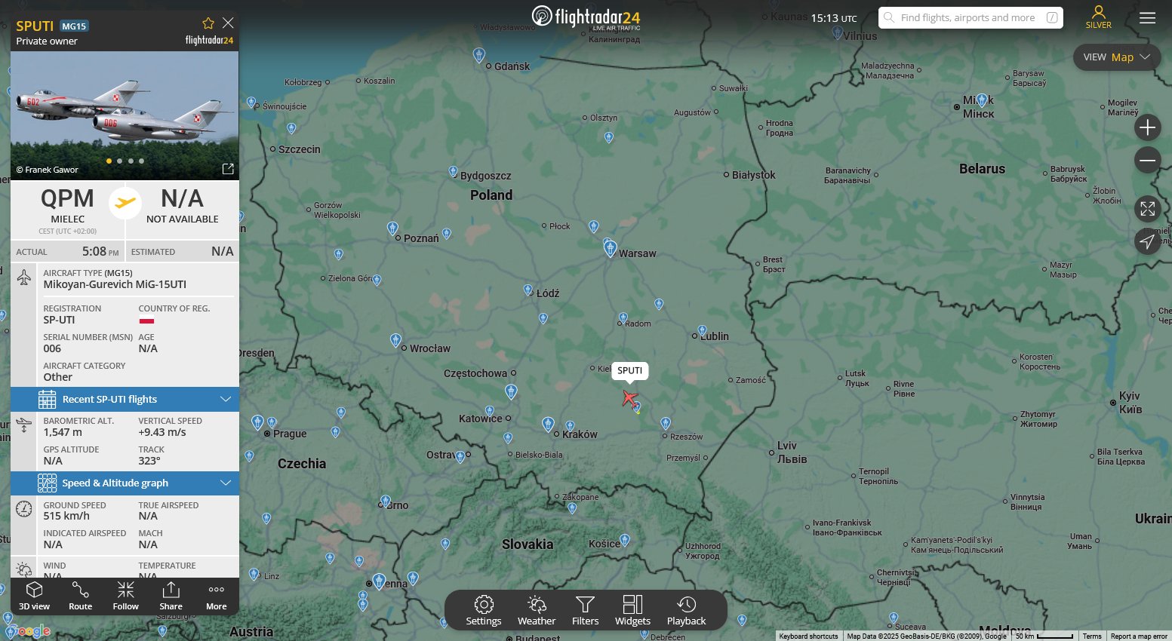Select the third photo carousel dot
The height and width of the screenshot is (641, 1172).
pos(131,161)
